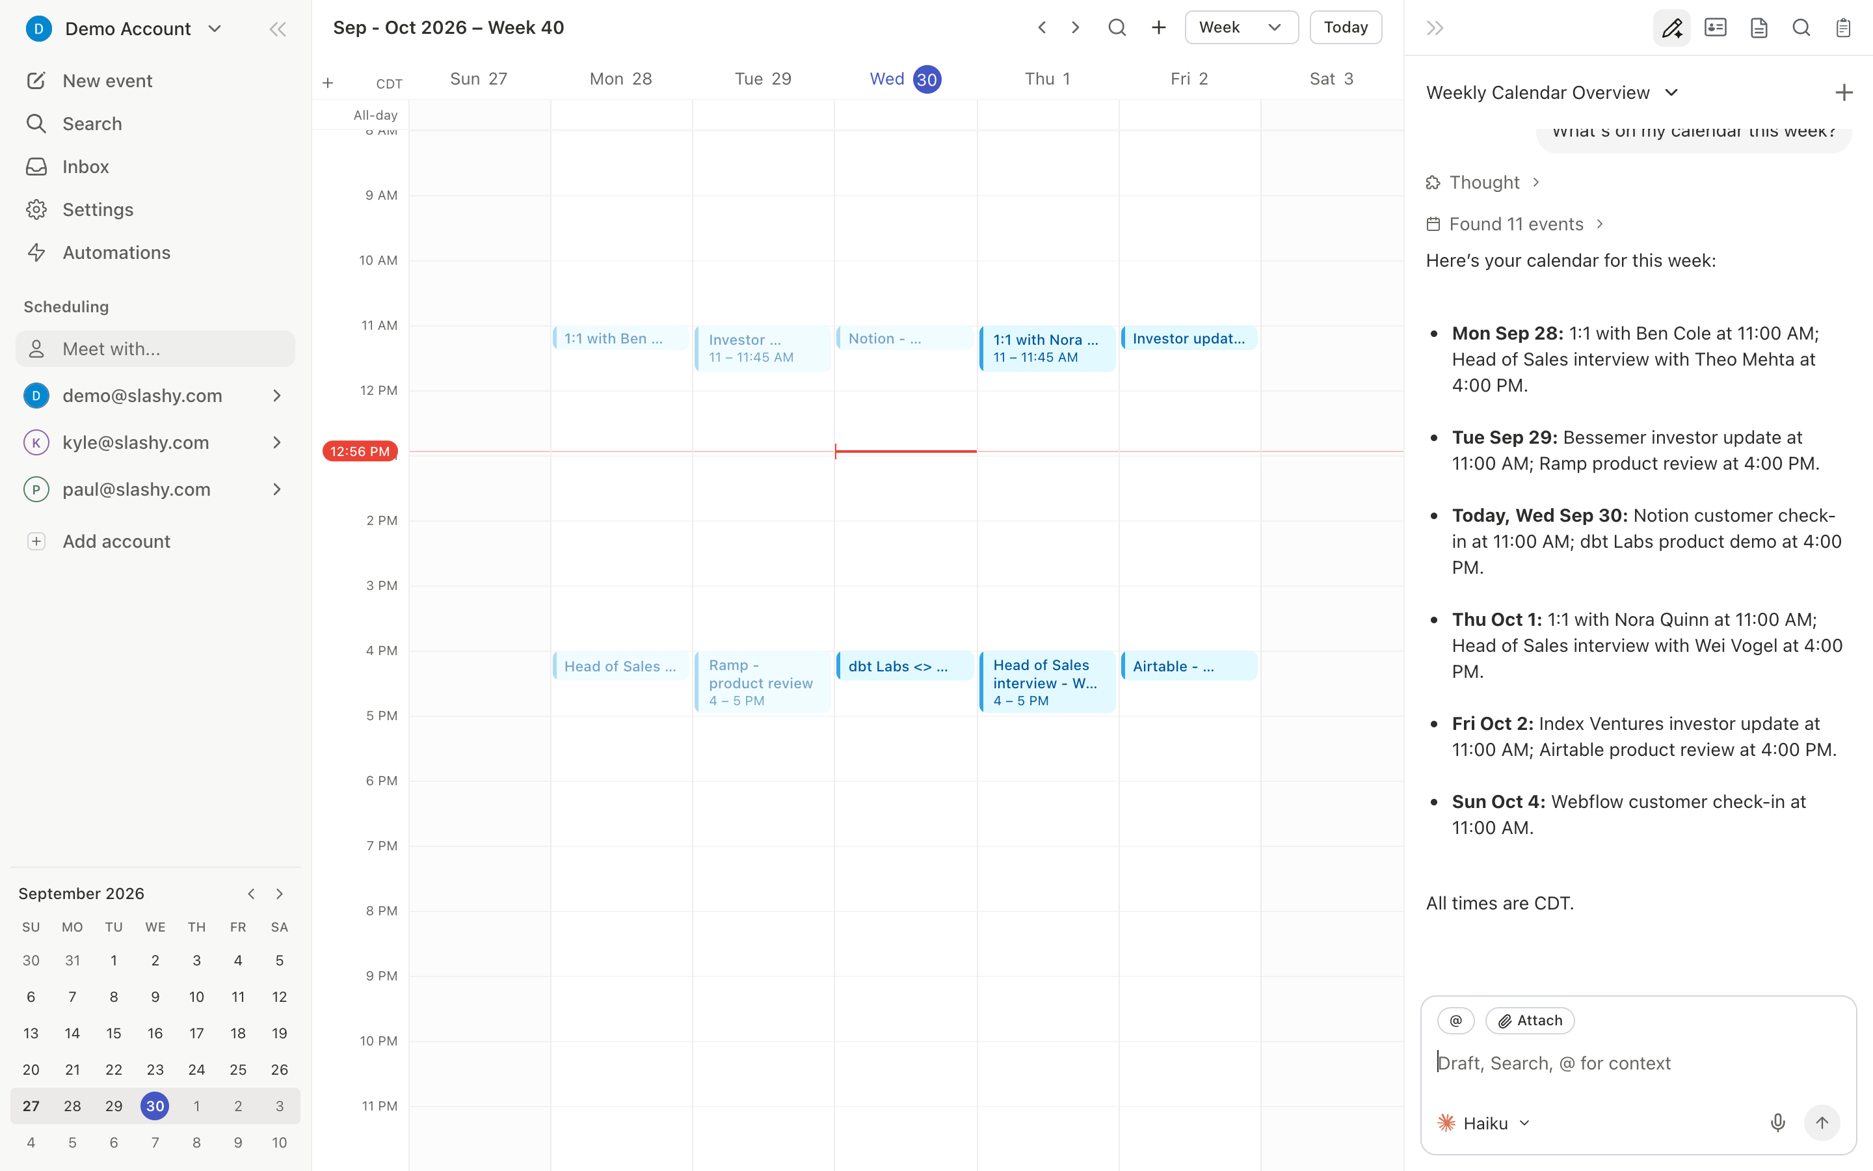Viewport: 1873px width, 1171px height.
Task: Select September 16 in mini calendar
Action: pos(155,1033)
